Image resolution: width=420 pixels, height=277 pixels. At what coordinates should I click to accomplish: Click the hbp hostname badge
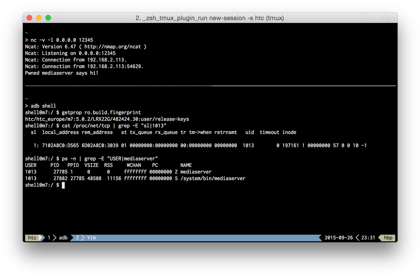[x=388, y=237]
